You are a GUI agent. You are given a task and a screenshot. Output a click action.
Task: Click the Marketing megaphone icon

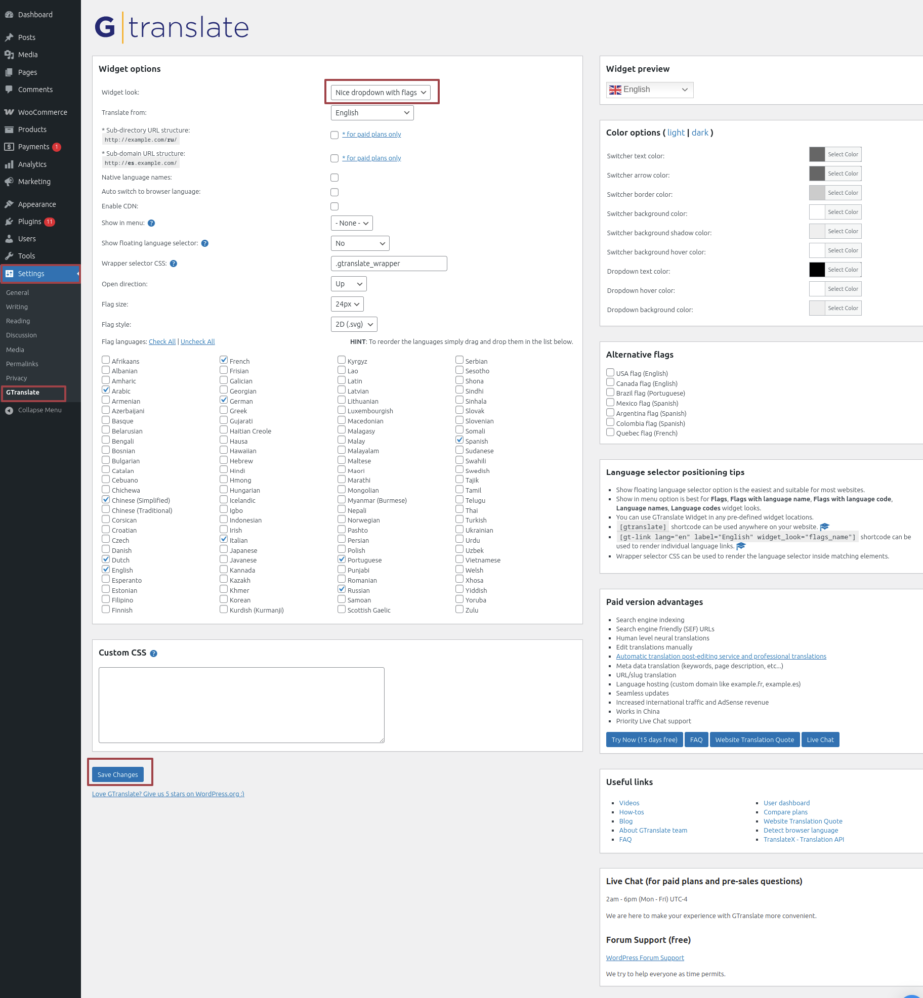9,182
